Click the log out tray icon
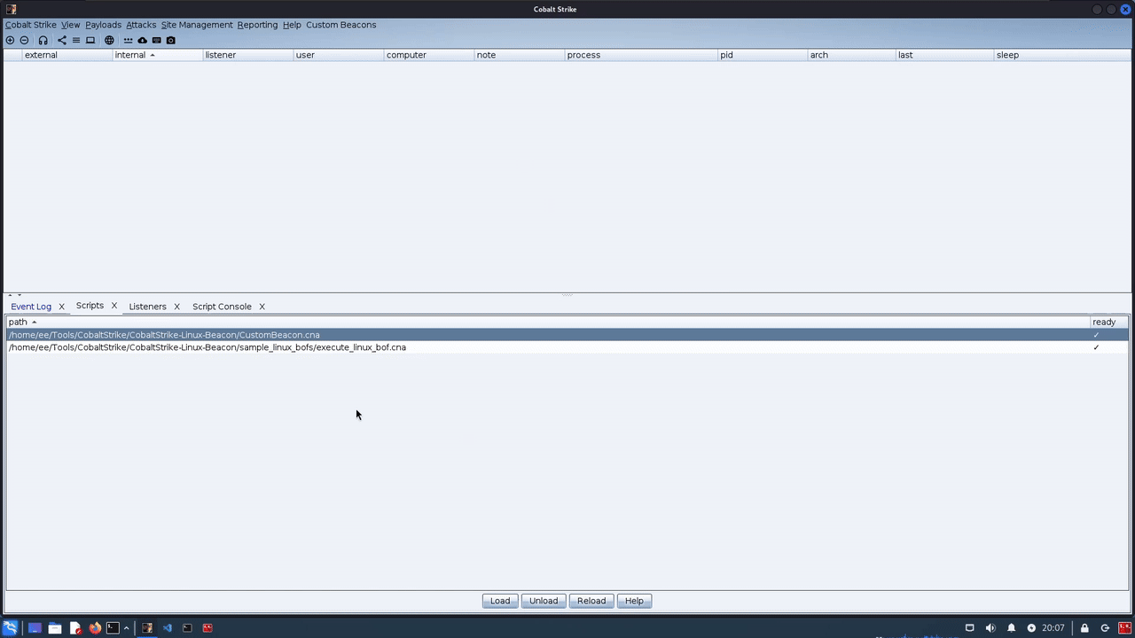The height and width of the screenshot is (638, 1135). coord(1105,628)
